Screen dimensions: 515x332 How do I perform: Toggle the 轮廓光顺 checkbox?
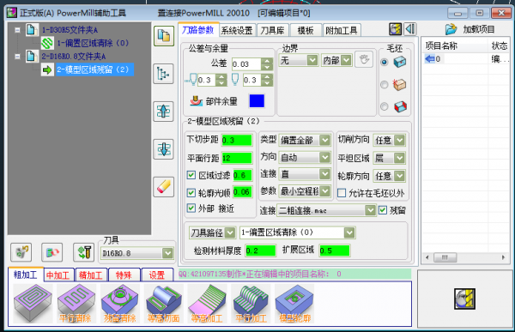191,192
